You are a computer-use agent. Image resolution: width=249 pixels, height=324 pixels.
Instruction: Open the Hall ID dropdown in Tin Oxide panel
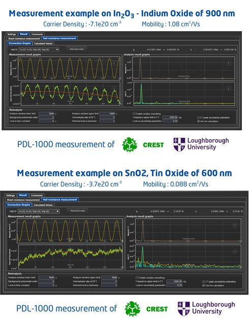coord(39,211)
